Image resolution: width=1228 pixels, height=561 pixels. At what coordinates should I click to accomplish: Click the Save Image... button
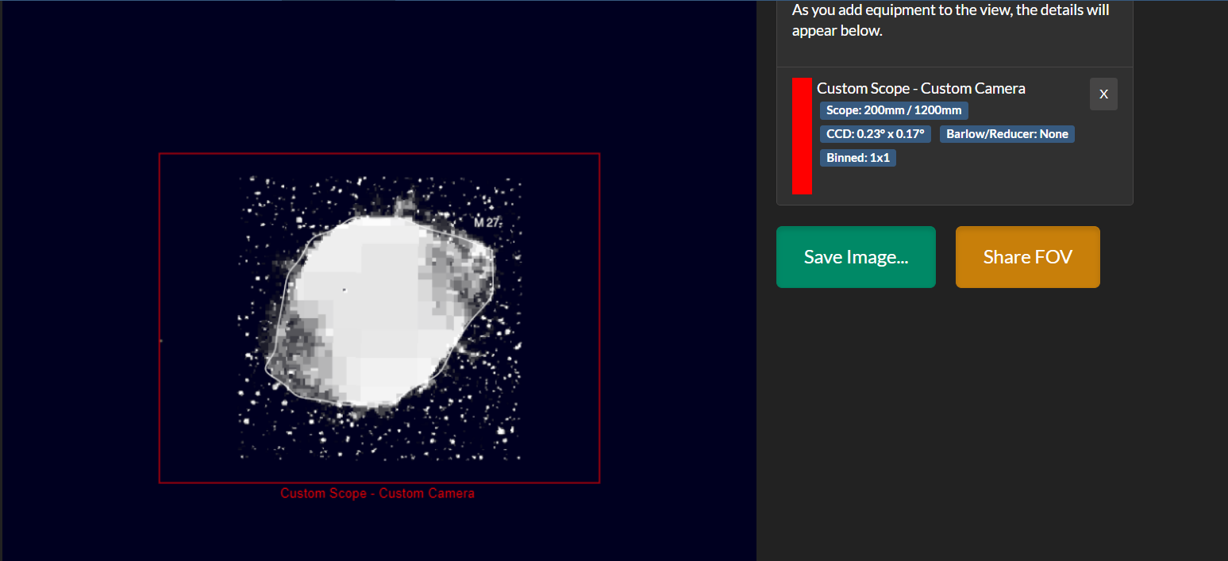tap(856, 257)
